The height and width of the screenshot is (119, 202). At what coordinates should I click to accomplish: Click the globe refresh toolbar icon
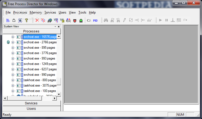pos(20,20)
